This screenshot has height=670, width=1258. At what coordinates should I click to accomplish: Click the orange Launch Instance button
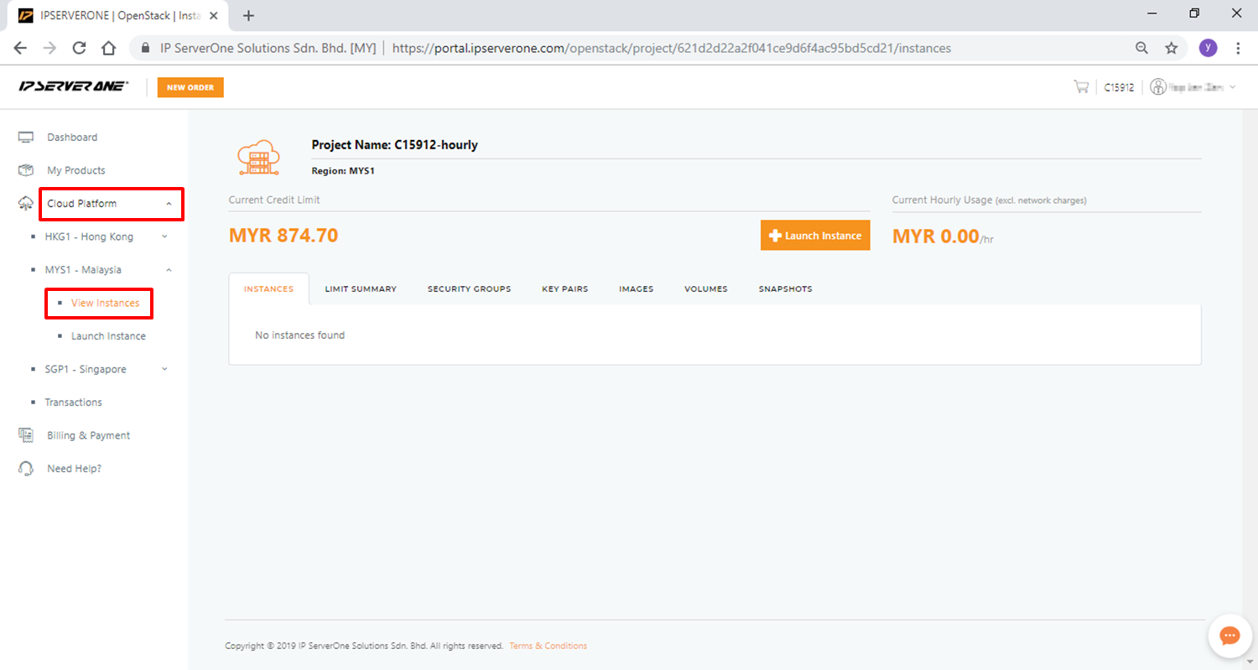pyautogui.click(x=815, y=236)
